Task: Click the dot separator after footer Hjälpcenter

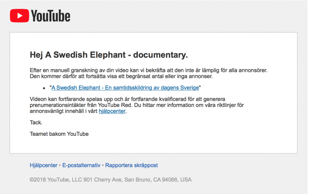Action: click(x=60, y=165)
